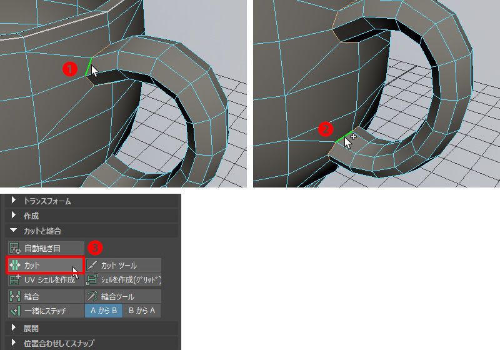Select the green edge at lower handle joint
The image size is (500, 350).
point(342,139)
